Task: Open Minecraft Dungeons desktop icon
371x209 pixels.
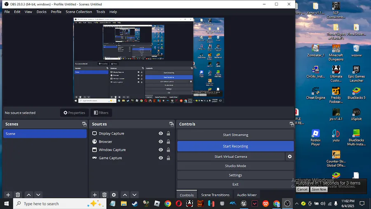Action: point(336,52)
